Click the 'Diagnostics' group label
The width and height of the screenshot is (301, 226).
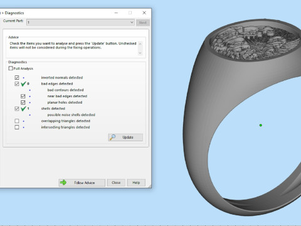click(x=18, y=62)
